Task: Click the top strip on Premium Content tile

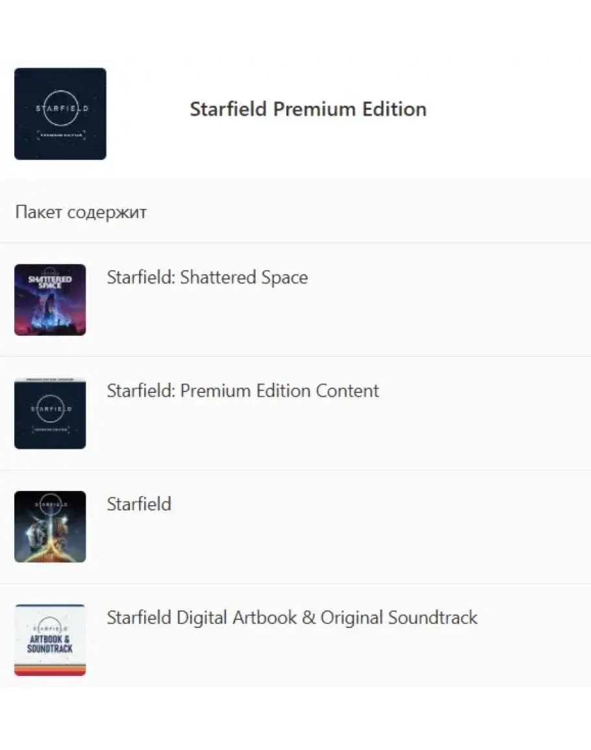Action: (50, 380)
